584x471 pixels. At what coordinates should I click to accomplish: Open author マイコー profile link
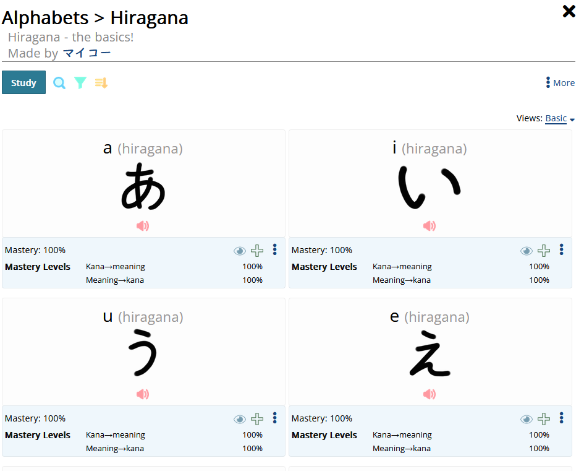(x=87, y=53)
